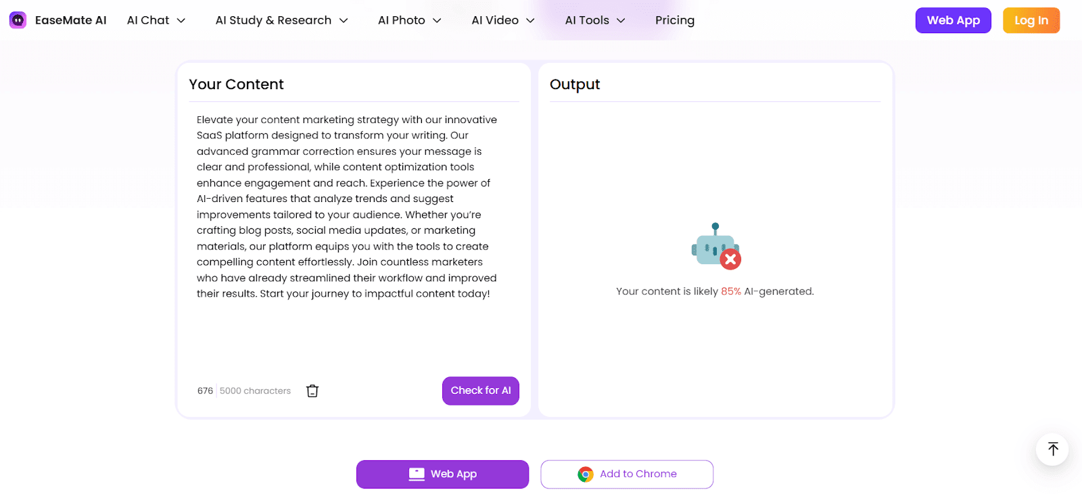This screenshot has height=494, width=1082.
Task: Open the Web App from the navbar
Action: [x=952, y=20]
